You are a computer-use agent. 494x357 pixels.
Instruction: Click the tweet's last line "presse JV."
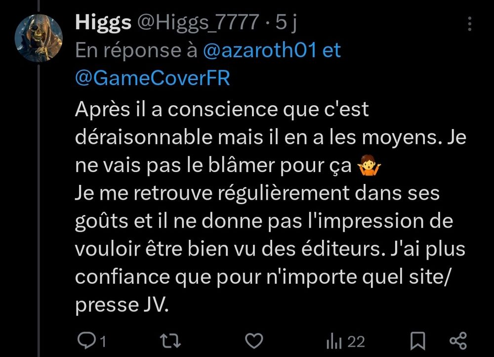(x=122, y=305)
